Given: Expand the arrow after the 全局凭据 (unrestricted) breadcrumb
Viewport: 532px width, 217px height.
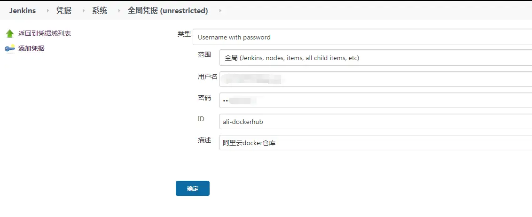Looking at the screenshot, I should [220, 10].
